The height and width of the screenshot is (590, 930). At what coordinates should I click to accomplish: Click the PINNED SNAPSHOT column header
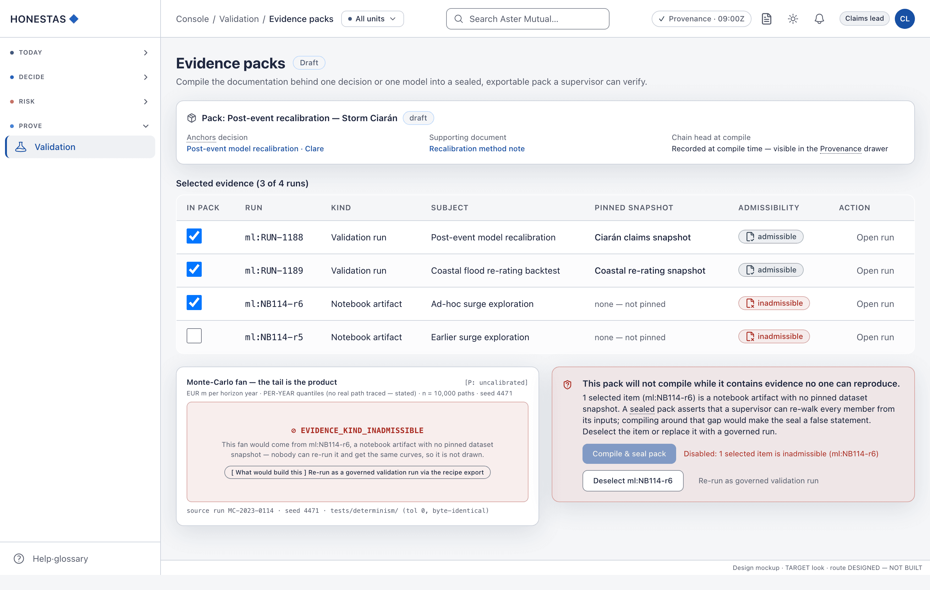(633, 208)
